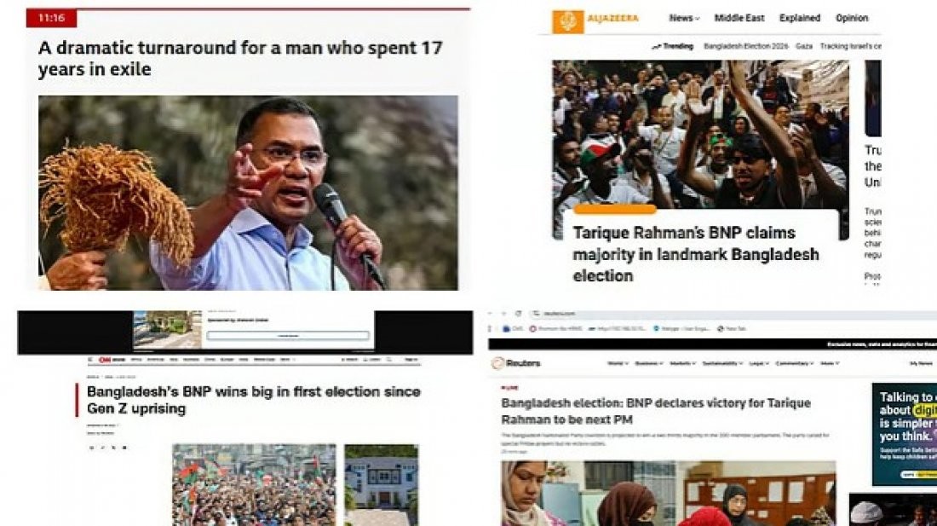Image resolution: width=937 pixels, height=526 pixels.
Task: Click the browser back arrow icon
Action: pos(491,313)
